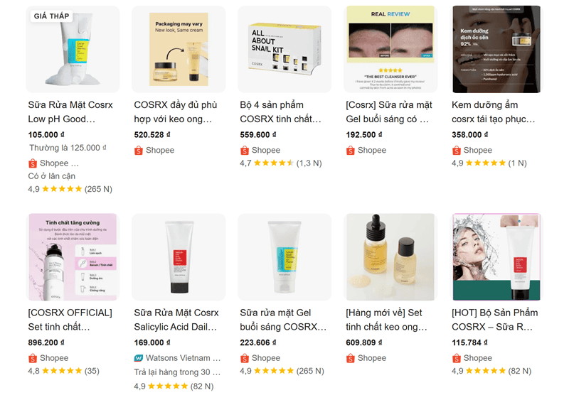Open the propolis serum bottles product image

(x=390, y=257)
